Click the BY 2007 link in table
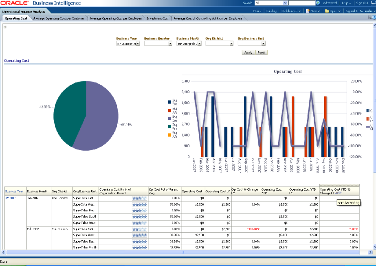This screenshot has height=266, width=376. coord(10,198)
